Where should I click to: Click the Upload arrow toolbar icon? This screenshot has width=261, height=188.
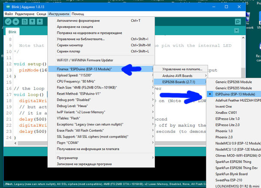click(x=16, y=22)
